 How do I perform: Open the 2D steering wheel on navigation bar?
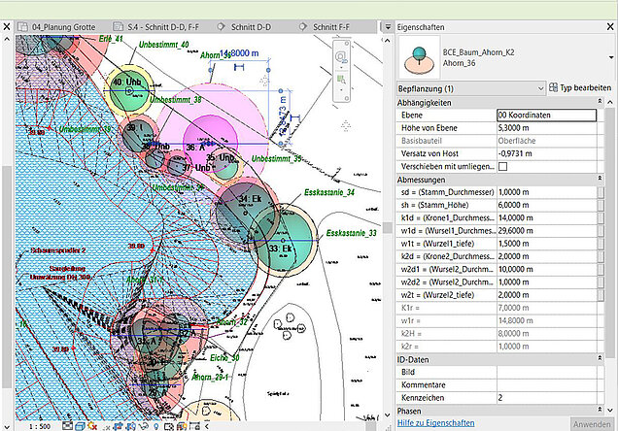pyautogui.click(x=340, y=57)
